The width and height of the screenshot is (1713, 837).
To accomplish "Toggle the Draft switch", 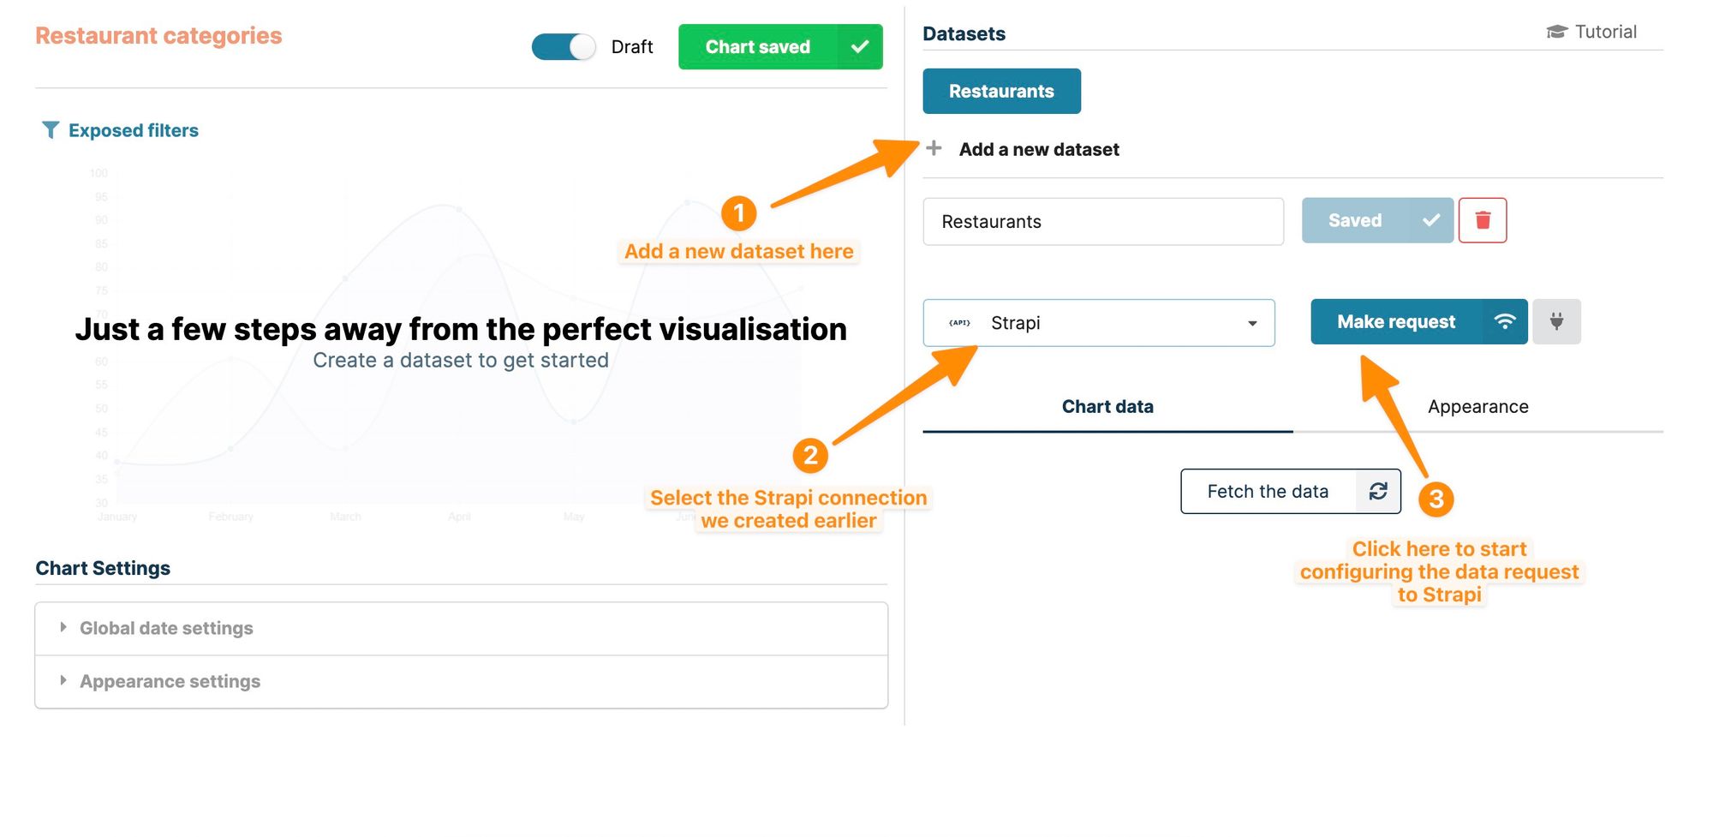I will [563, 47].
